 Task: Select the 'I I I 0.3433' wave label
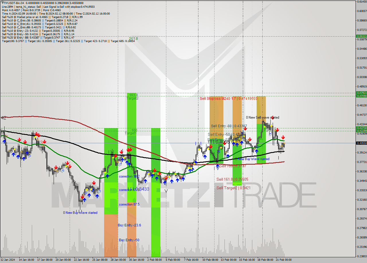tap(138, 189)
